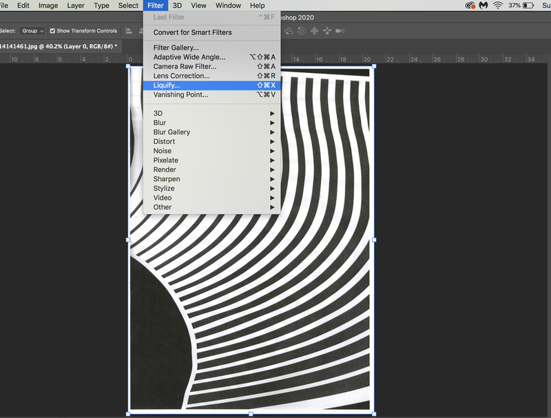Expand the 3D filter submenu
551x418 pixels.
click(211, 113)
